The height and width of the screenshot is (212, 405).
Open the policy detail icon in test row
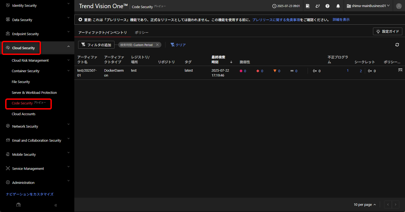[400, 70]
